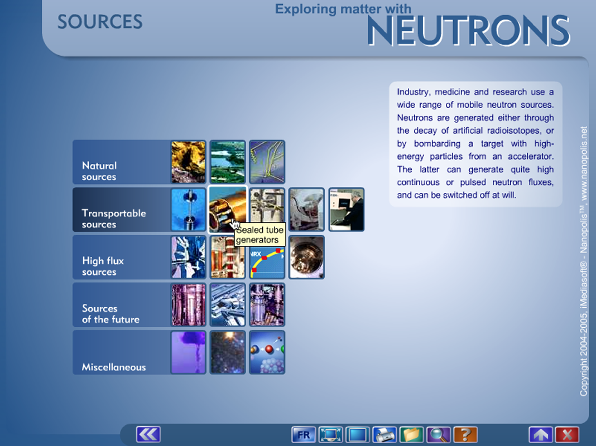Open search with the magnifying glass icon
596x446 pixels.
pyautogui.click(x=438, y=434)
